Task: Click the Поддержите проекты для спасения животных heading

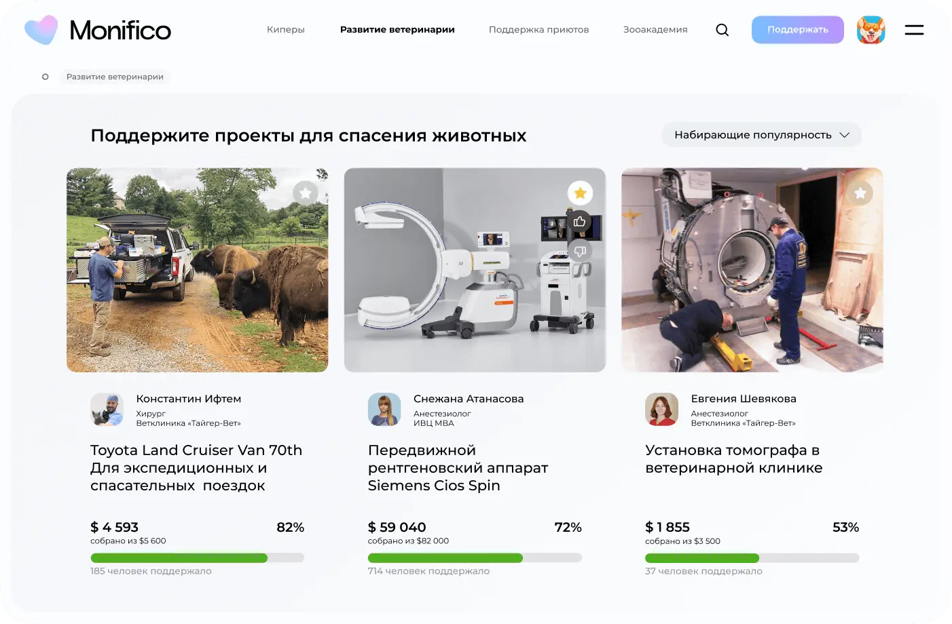Action: (x=308, y=136)
